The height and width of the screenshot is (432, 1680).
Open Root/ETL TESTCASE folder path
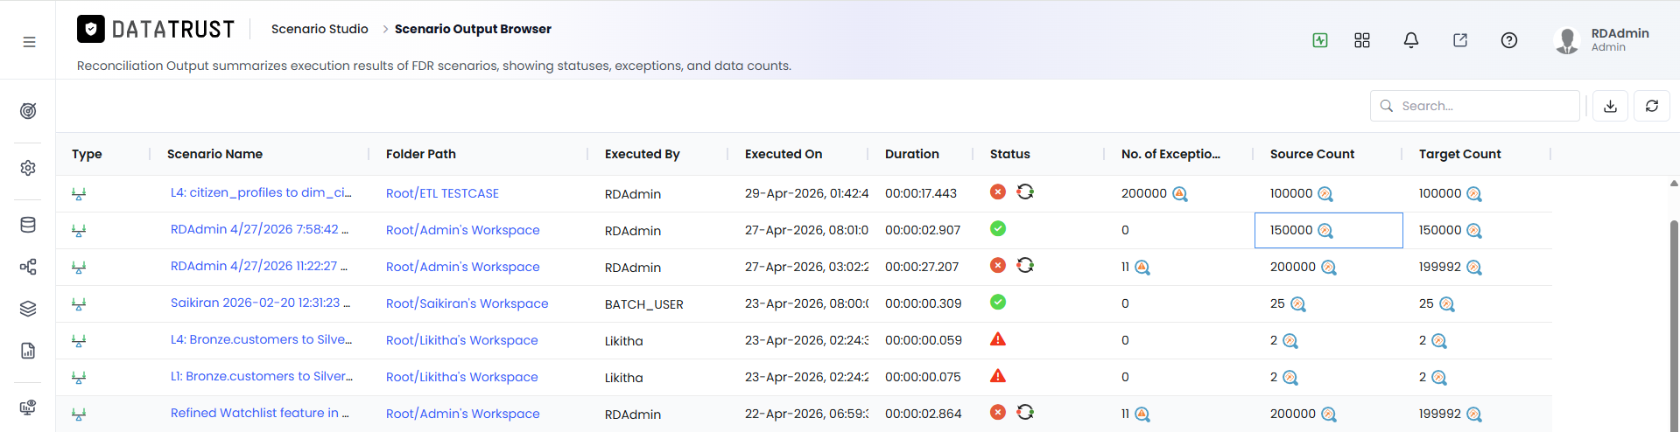[442, 193]
